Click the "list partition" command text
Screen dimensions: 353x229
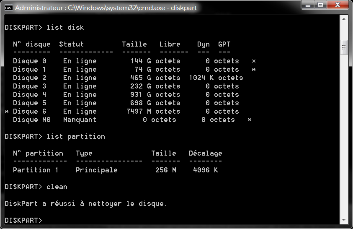[x=76, y=137]
